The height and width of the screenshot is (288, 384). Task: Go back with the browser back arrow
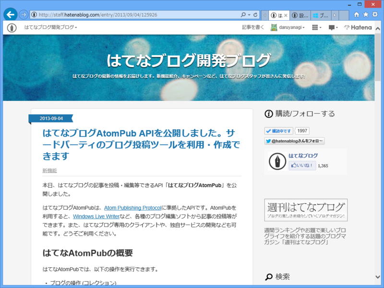[x=10, y=15]
